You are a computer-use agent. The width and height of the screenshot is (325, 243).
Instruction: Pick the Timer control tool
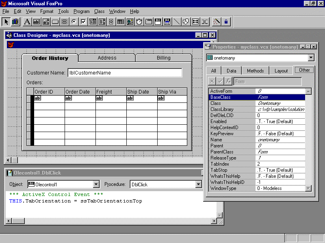(x=139, y=22)
